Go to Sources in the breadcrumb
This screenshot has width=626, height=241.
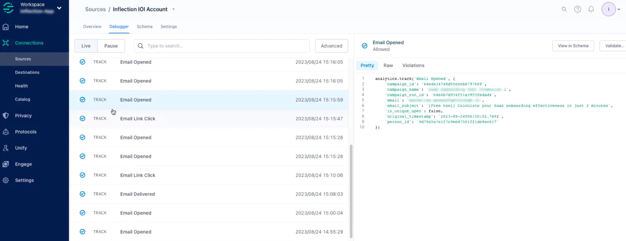[95, 9]
